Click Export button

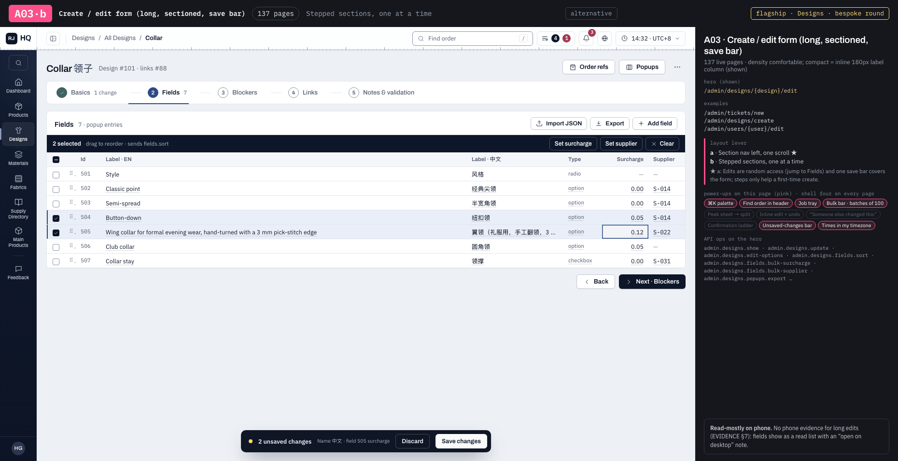[x=610, y=123]
